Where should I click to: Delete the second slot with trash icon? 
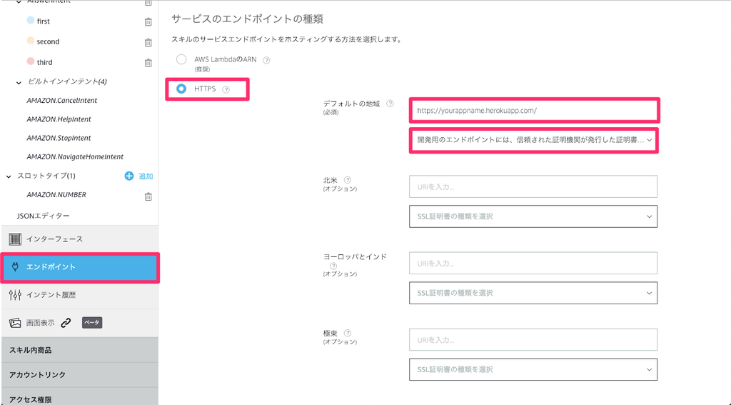[148, 42]
